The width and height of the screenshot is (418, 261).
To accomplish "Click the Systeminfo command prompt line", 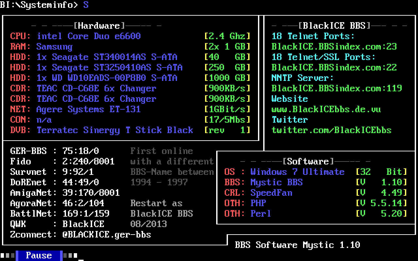I will (44, 5).
